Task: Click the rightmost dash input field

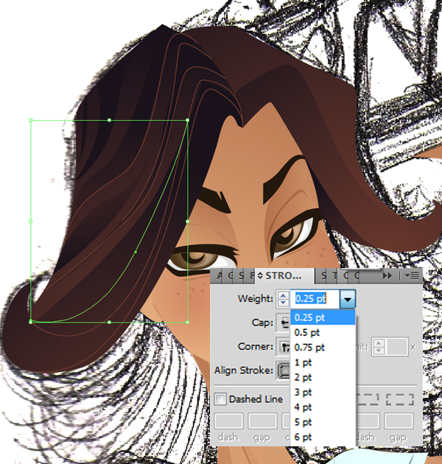Action: pos(367,421)
